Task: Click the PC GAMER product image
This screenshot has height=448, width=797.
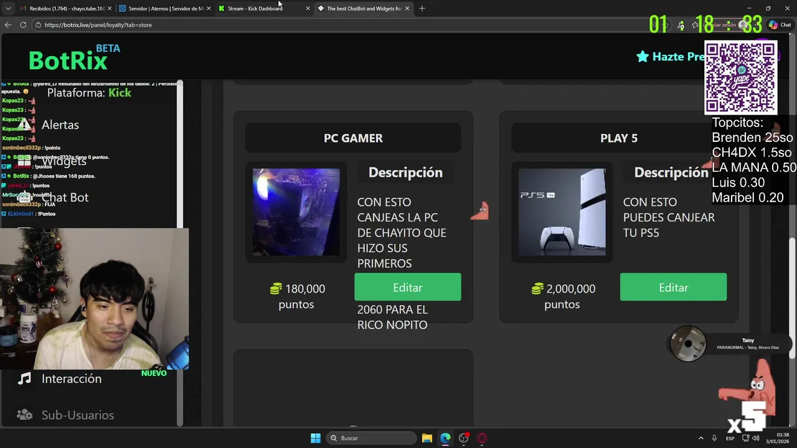Action: pyautogui.click(x=296, y=212)
